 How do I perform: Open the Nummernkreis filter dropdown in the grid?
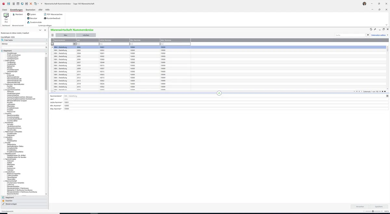click(x=74, y=44)
